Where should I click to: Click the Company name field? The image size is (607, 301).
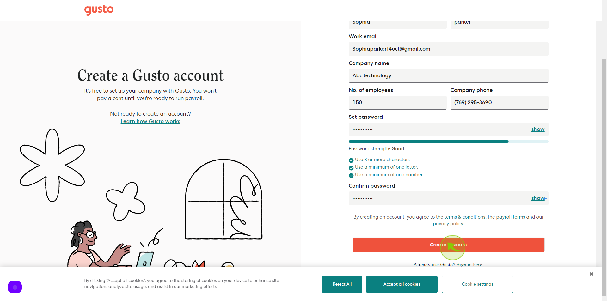click(x=448, y=76)
